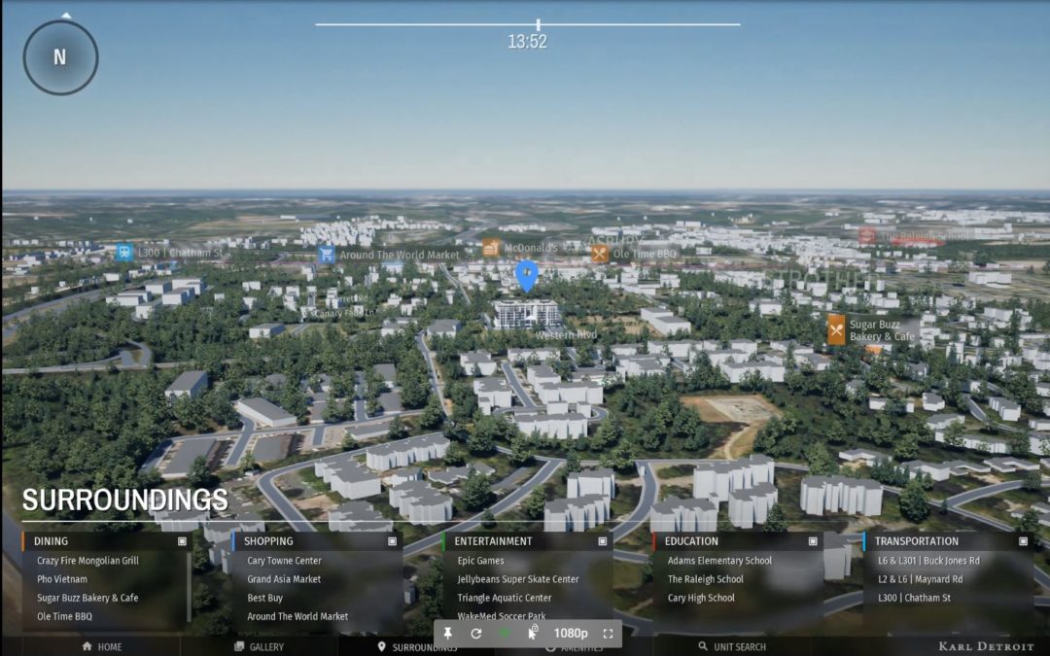Enter fullscreen using the expand icon

tap(608, 634)
